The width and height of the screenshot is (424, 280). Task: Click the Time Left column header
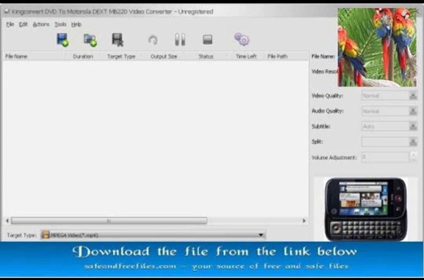click(246, 56)
